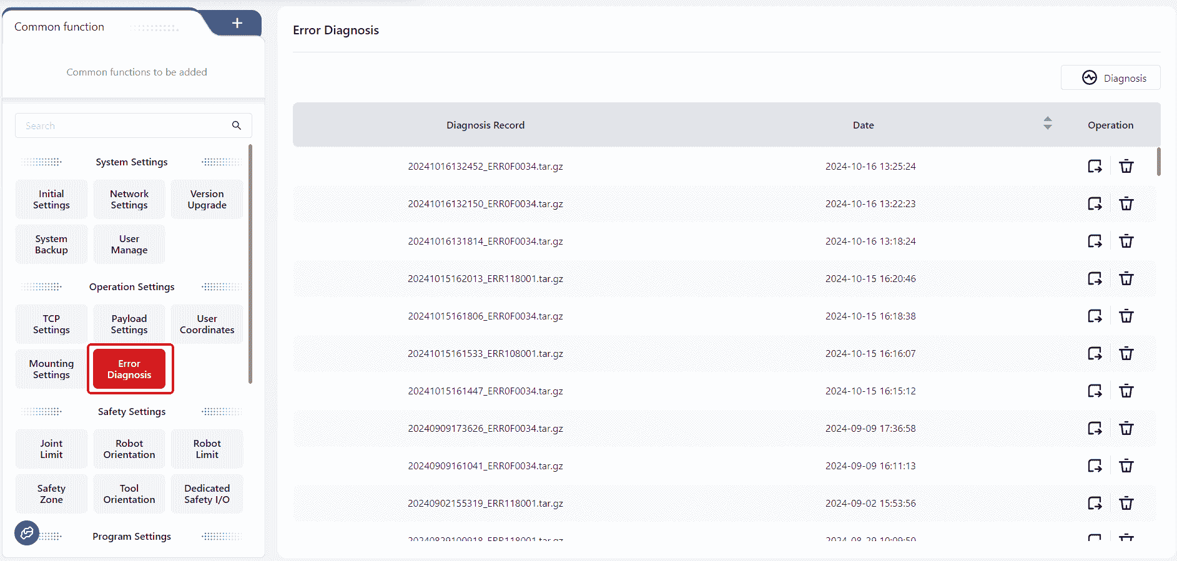Export the 20241016132452_ERR0F0034 diagnosis record
The height and width of the screenshot is (561, 1177).
(x=1095, y=167)
